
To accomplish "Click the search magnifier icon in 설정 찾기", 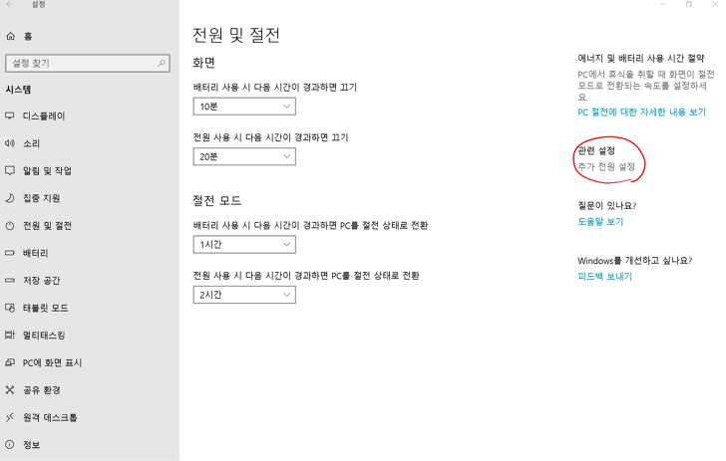I will (162, 63).
